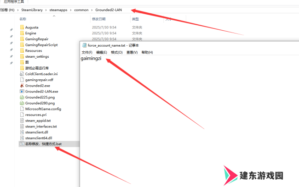Click the Resources folder icon
The image size is (299, 187).
coord(22,51)
